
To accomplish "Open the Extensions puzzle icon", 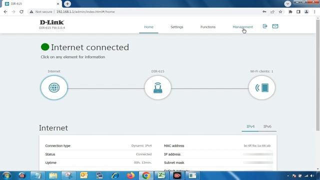I will point(290,12).
